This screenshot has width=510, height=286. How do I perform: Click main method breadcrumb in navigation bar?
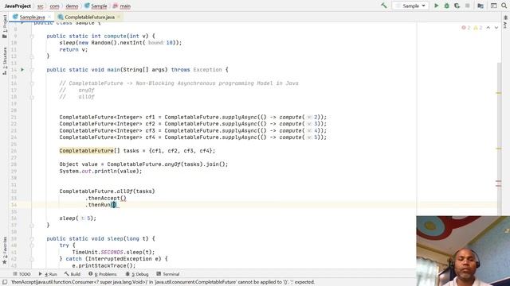click(122, 6)
